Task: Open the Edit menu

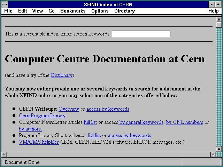Action: (22, 11)
